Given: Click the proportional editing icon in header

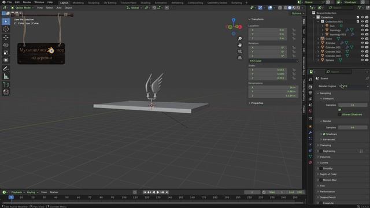Looking at the screenshot, I should coord(167,8).
